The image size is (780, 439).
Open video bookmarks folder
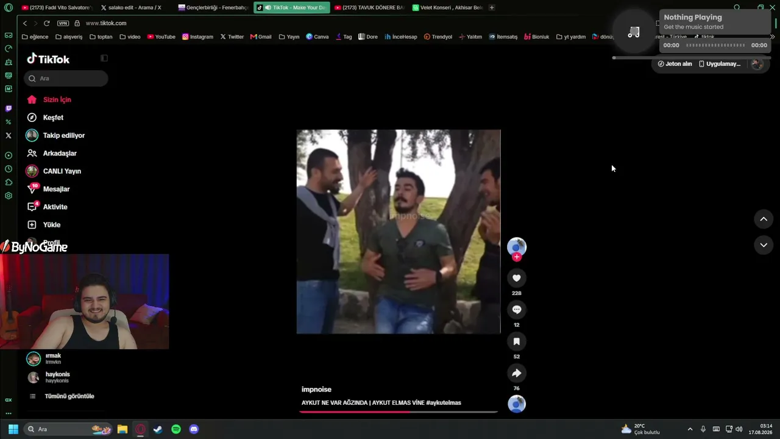click(x=130, y=37)
